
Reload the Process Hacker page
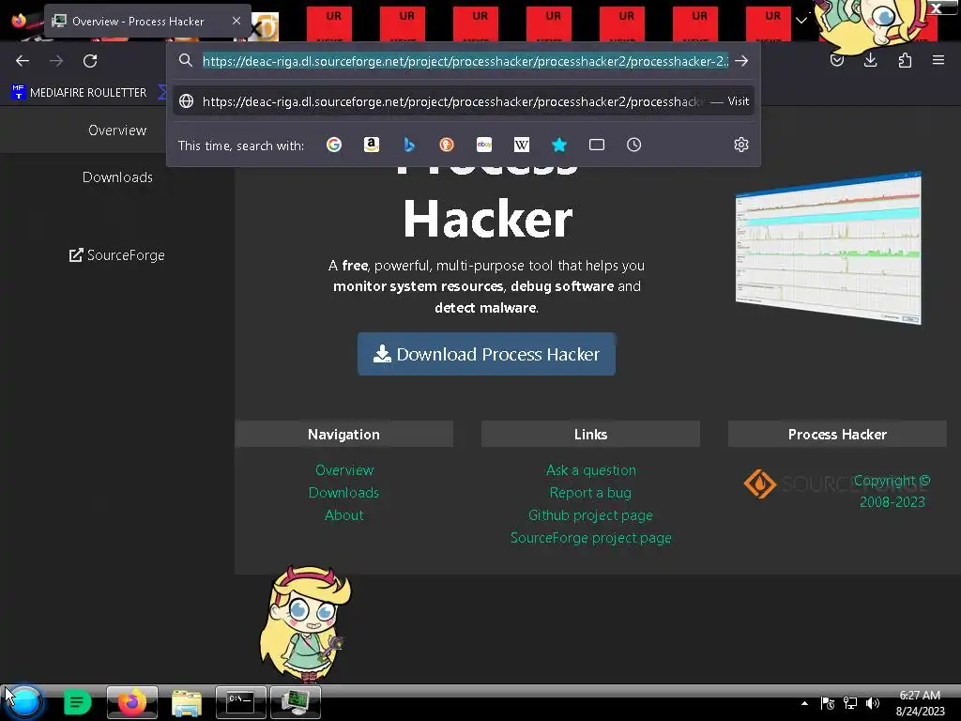(x=90, y=61)
